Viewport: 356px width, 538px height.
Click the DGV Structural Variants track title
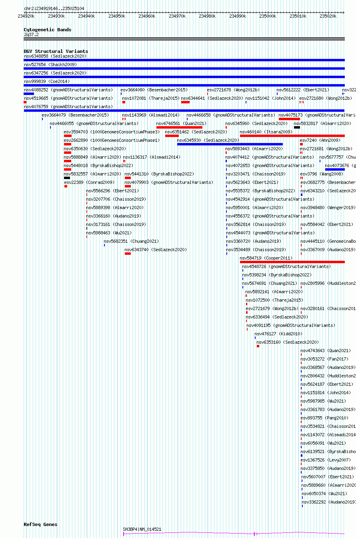pos(56,51)
